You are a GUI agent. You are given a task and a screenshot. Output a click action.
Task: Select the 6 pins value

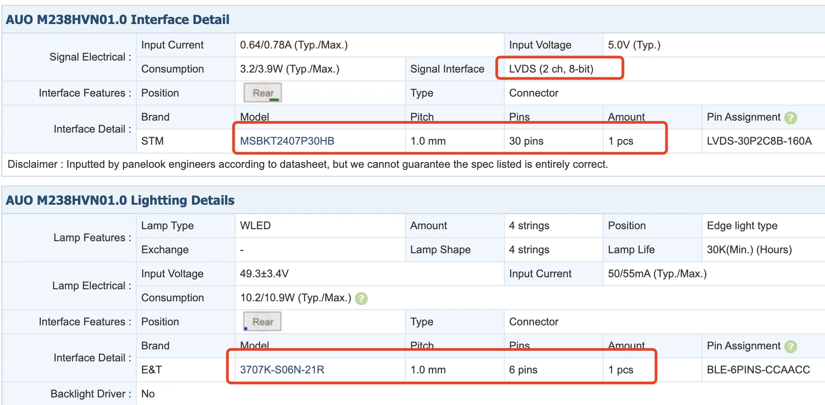[523, 370]
